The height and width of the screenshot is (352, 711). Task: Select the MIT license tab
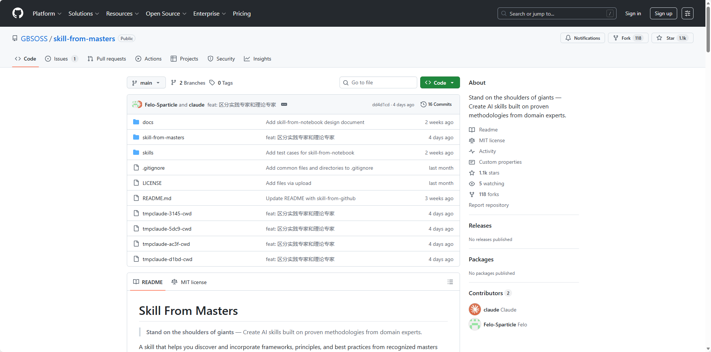[189, 282]
